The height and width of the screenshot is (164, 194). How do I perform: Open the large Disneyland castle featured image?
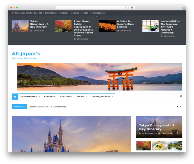tap(71, 134)
